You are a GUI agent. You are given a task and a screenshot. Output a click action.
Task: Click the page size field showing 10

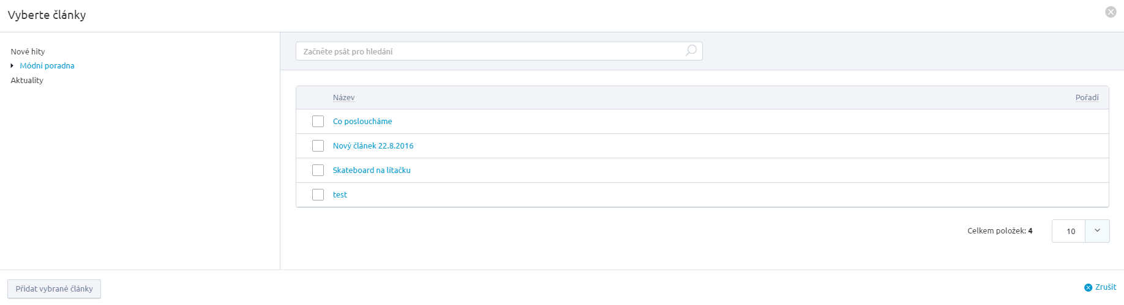pyautogui.click(x=1069, y=231)
